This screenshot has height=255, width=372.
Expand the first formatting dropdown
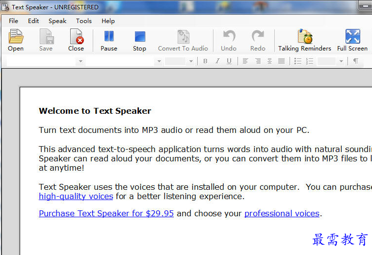pos(80,61)
